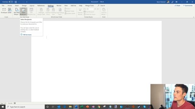Click the Address Block icon
This screenshot has width=195, height=109.
(48, 12)
